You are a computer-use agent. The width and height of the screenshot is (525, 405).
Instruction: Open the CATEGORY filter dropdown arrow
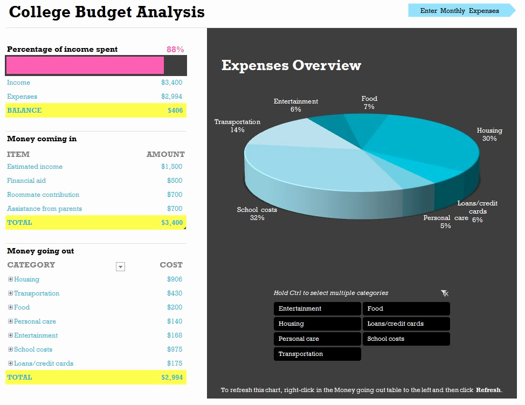[x=120, y=266]
